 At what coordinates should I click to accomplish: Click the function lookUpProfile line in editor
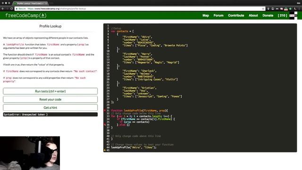pos(140,110)
